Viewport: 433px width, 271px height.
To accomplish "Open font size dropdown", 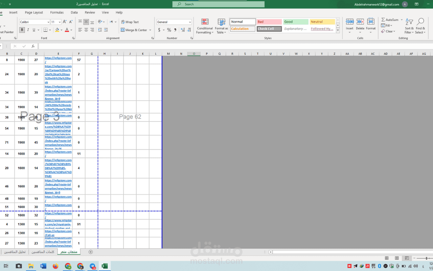I will pyautogui.click(x=60, y=22).
